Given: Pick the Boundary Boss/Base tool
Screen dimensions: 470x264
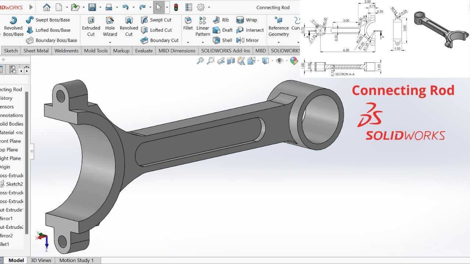Looking at the screenshot, I should pyautogui.click(x=52, y=40).
